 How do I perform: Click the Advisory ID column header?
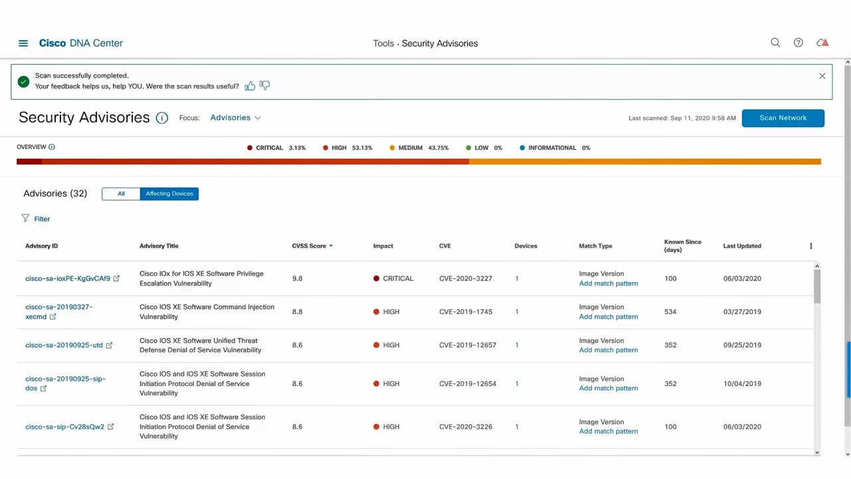coord(41,246)
